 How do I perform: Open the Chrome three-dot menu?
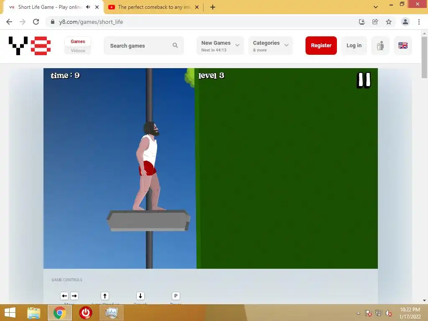(419, 22)
